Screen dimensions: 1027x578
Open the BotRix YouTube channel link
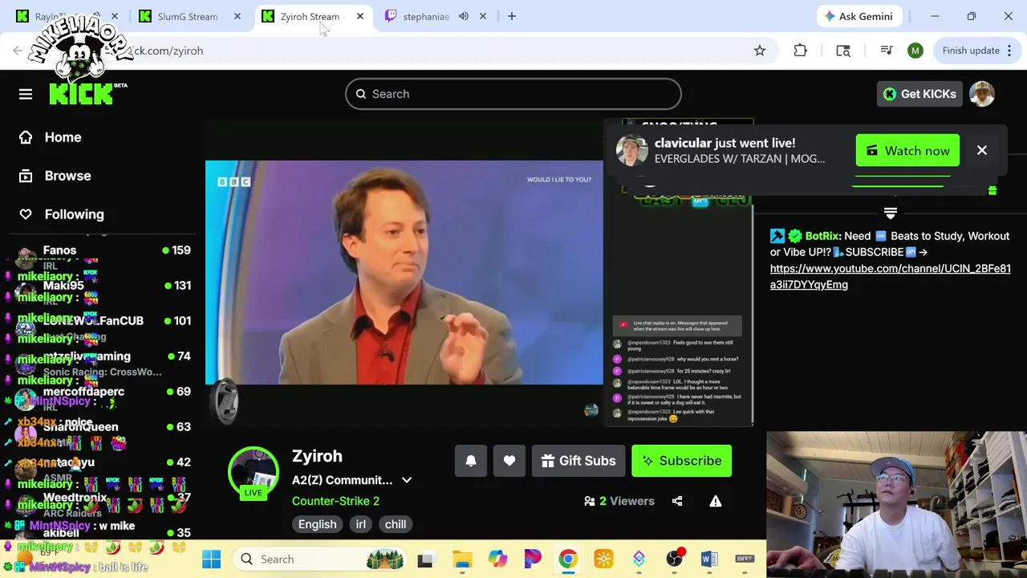coord(890,276)
